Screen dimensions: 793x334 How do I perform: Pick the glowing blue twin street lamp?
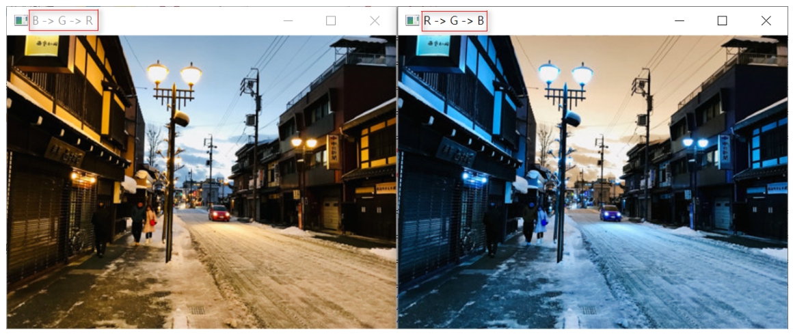point(565,72)
